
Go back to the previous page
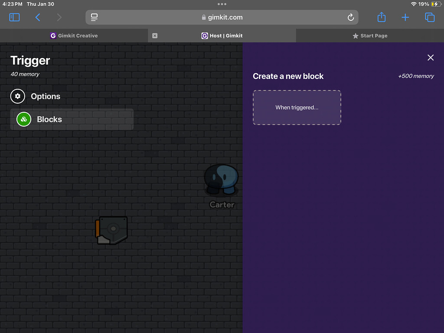(38, 17)
